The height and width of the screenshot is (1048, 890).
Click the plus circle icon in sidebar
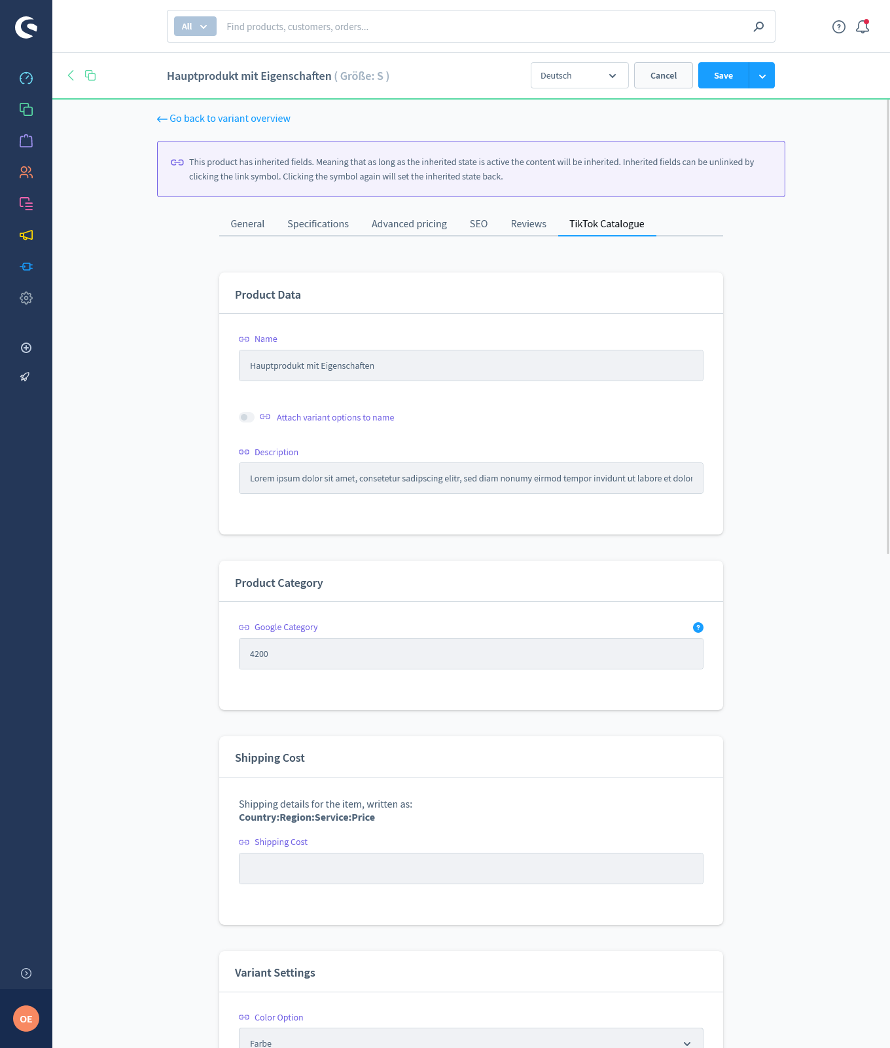point(26,348)
